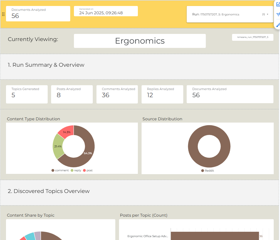Click the Add a chart icon
Screen dimensions: 280x240
pos(278,4)
